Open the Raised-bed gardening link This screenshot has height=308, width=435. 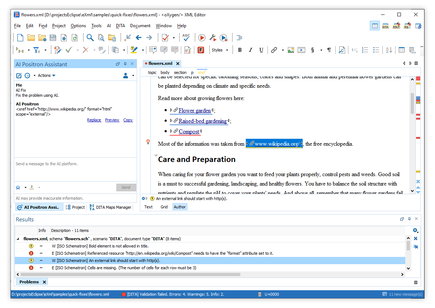[203, 121]
